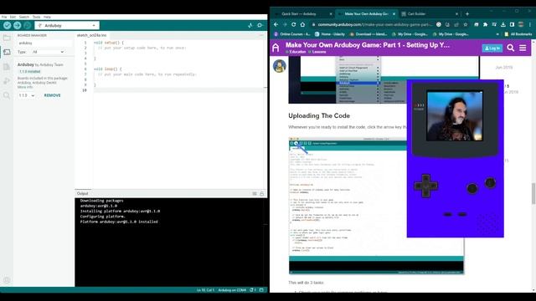Close the Quick Start Arduboy tab
This screenshot has height=301, width=536.
[331, 14]
